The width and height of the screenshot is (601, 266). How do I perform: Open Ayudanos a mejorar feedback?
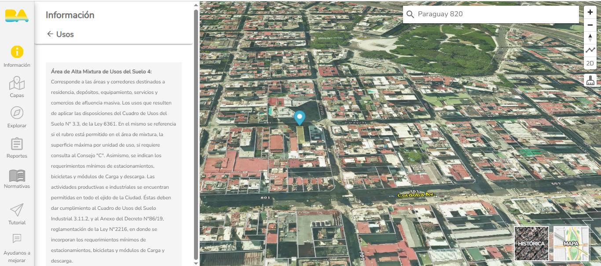click(x=17, y=248)
